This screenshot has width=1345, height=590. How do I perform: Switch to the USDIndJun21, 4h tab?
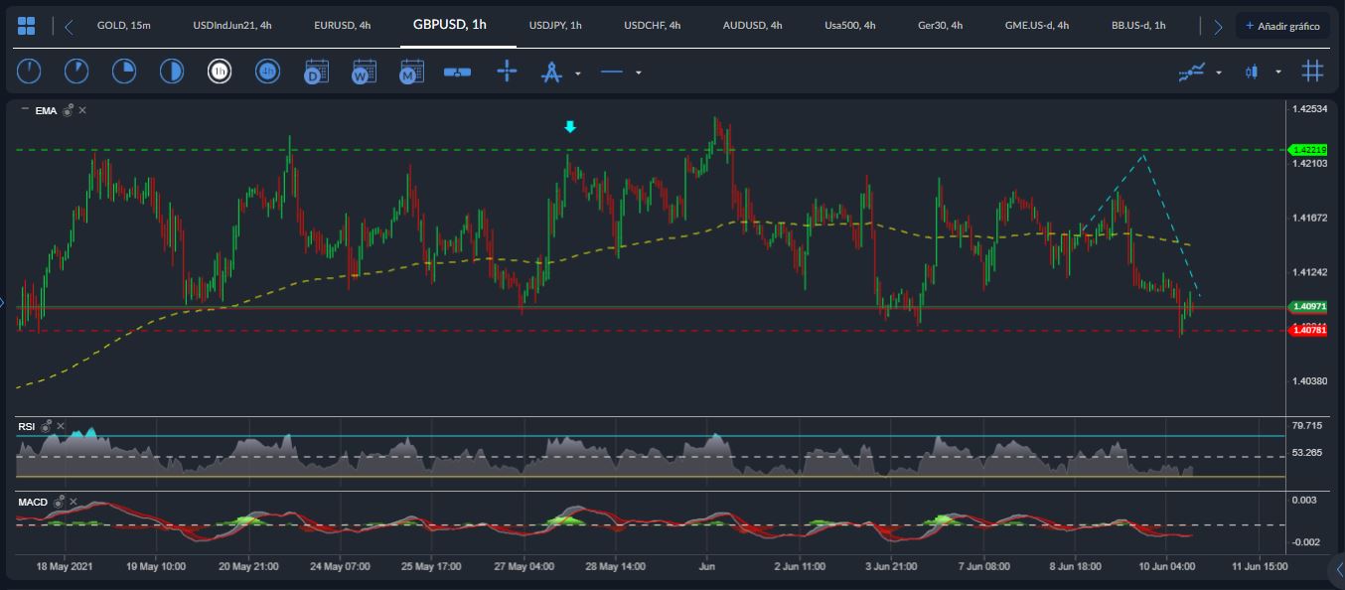pos(232,25)
